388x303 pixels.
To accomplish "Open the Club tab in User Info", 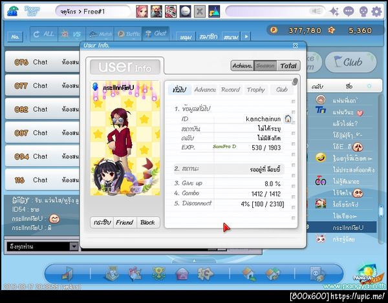I will (x=282, y=89).
